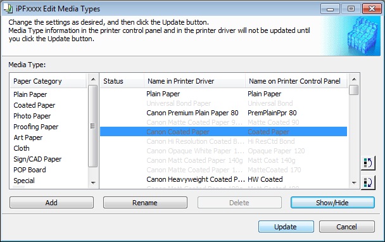Select Canon Hi Resolution Coated B… row
Image resolution: width=385 pixels, height=242 pixels.
click(224, 141)
